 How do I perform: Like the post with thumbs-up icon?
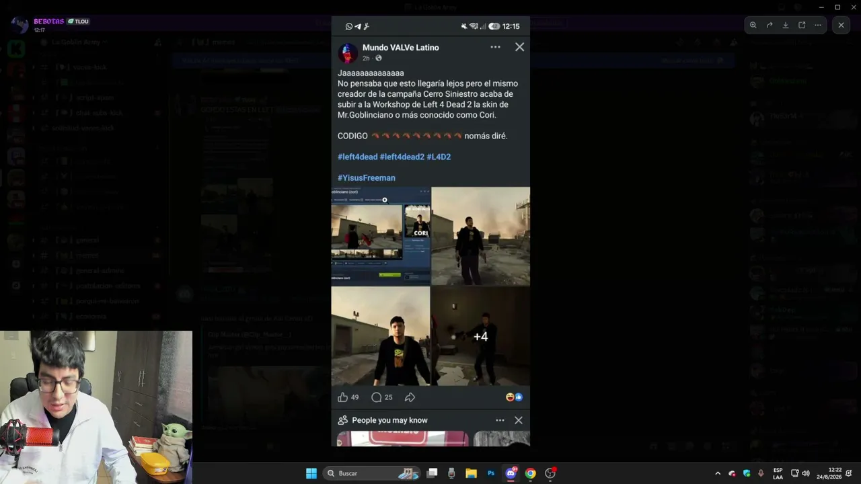pyautogui.click(x=343, y=397)
